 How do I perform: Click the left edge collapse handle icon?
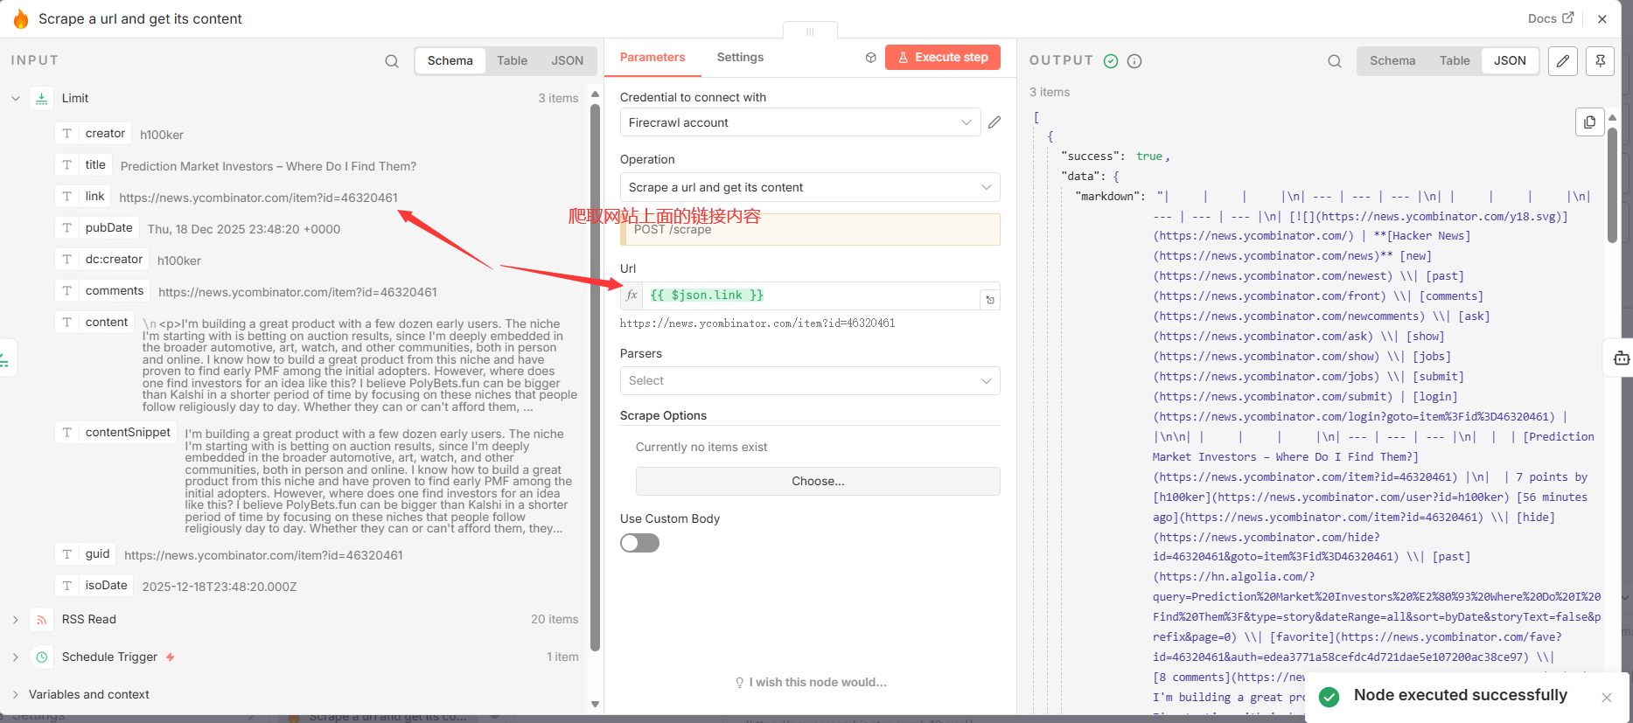click(4, 359)
